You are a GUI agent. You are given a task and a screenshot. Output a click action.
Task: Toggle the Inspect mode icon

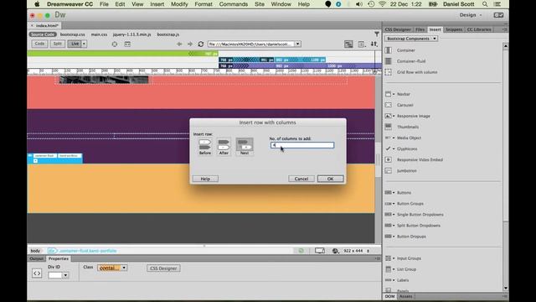(115, 44)
